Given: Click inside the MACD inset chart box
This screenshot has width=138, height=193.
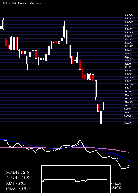Looking at the screenshot, I should (76, 179).
